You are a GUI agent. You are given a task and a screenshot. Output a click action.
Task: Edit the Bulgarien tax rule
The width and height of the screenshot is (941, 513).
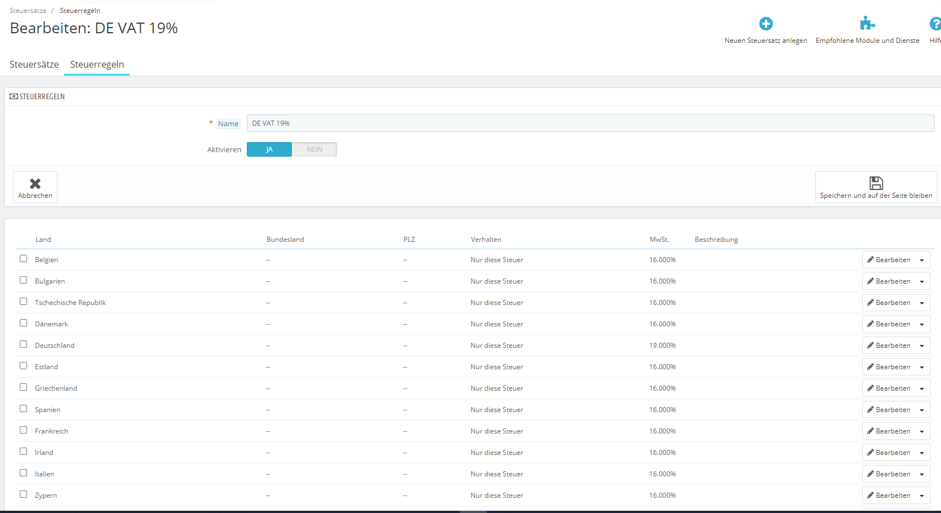(x=889, y=281)
